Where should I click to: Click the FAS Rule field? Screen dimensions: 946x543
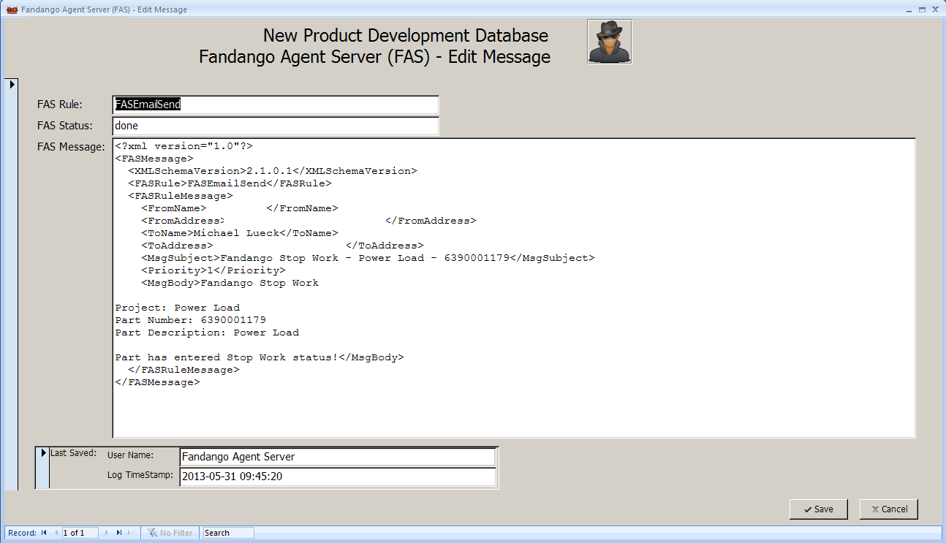(x=276, y=105)
